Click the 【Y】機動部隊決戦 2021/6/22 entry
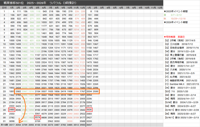Image resolution: width=200 pixels, height=127 pixels. point(181,81)
